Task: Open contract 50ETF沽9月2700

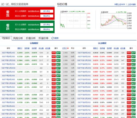Action: point(84,110)
